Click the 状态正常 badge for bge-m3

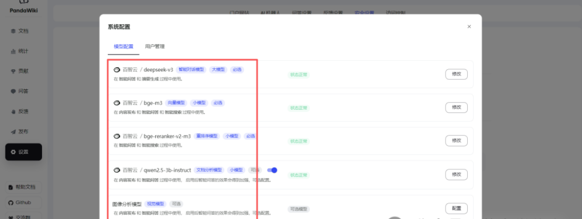tap(298, 108)
